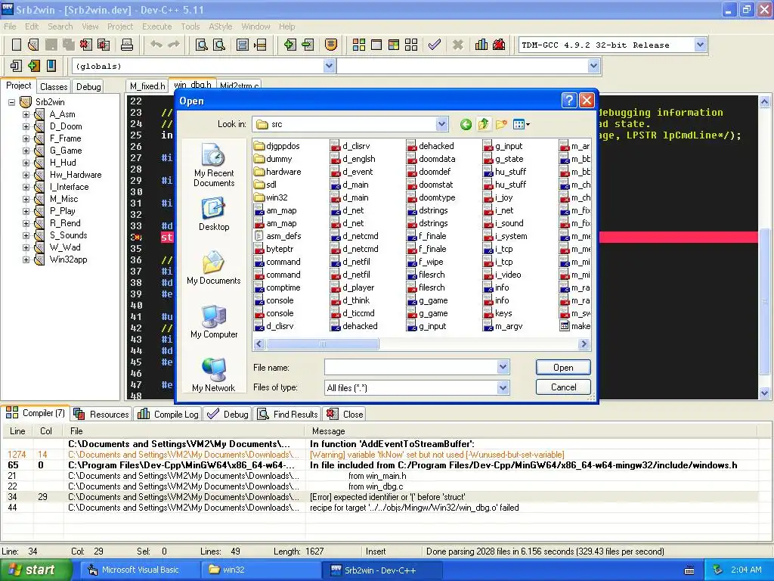Expand the Hw_Hardware project folder
The height and width of the screenshot is (581, 774).
[x=26, y=175]
